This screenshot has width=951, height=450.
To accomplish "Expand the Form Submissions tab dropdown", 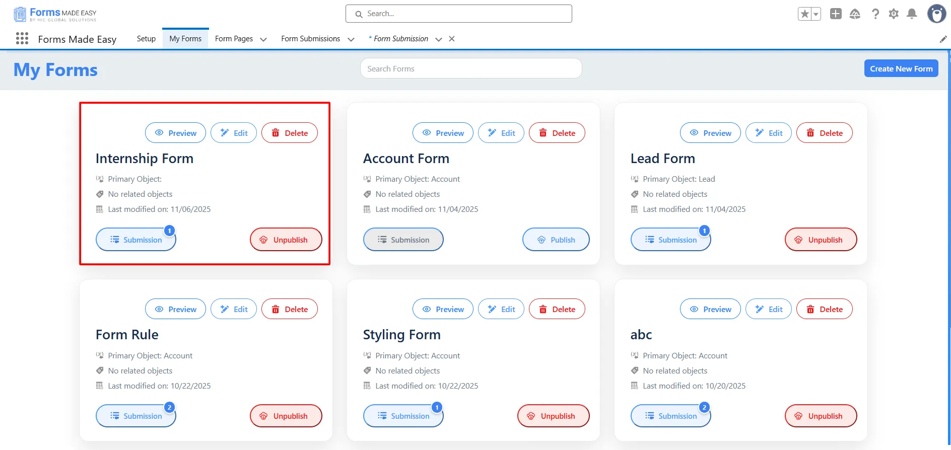I will pyautogui.click(x=351, y=39).
